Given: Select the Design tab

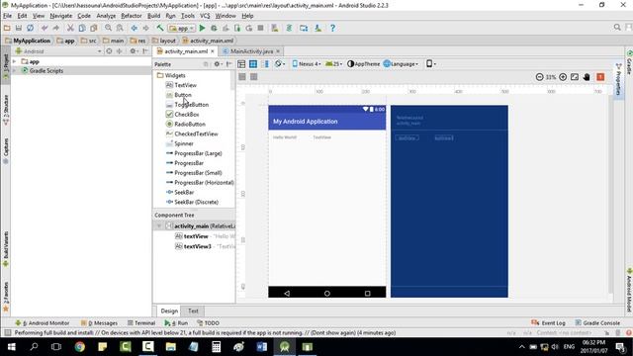Looking at the screenshot, I should coord(169,311).
